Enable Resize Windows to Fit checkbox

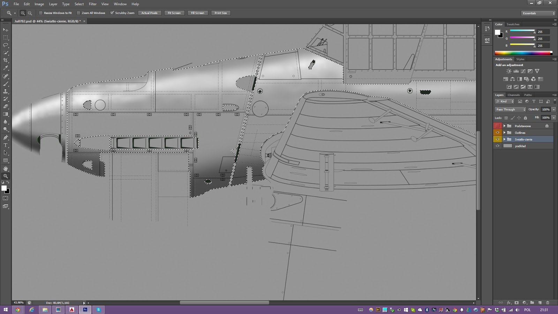tap(40, 13)
